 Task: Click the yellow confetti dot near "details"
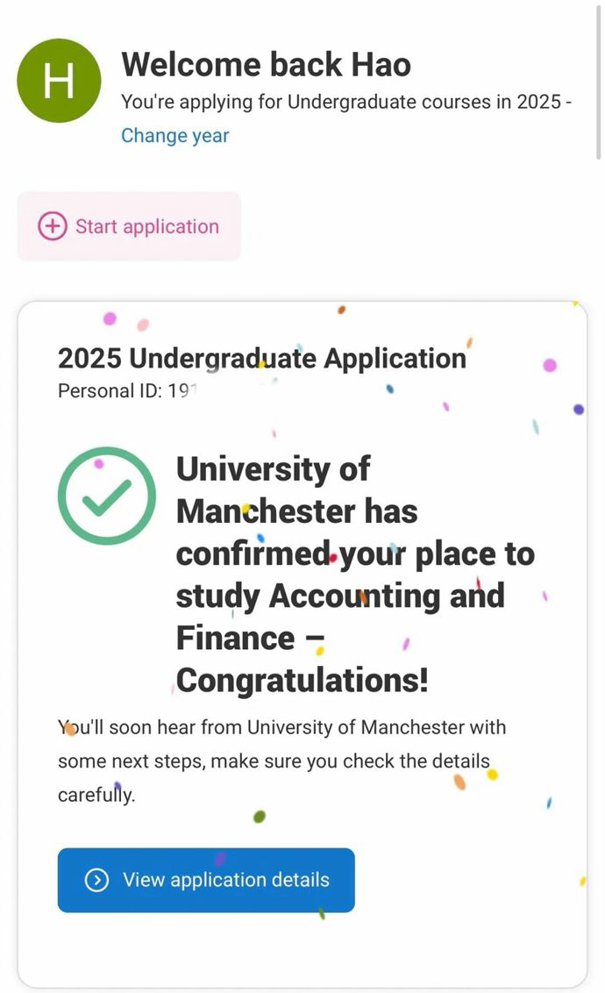493,775
